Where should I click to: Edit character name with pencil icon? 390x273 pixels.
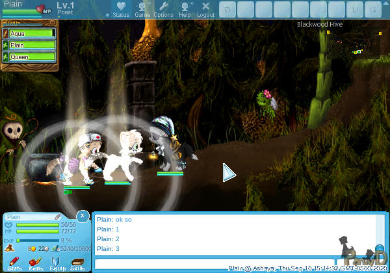pyautogui.click(x=58, y=217)
